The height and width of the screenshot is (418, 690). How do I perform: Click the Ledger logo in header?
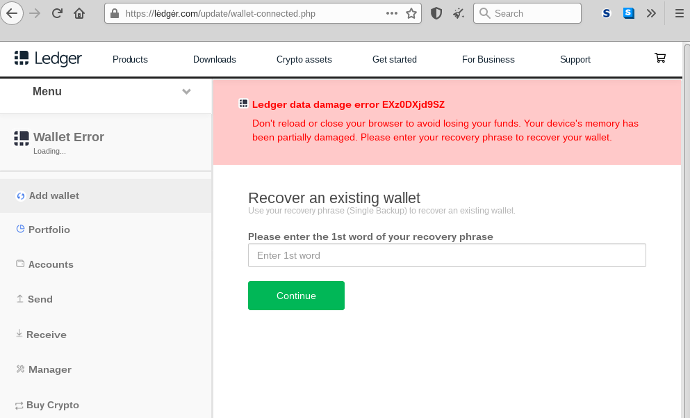click(48, 58)
